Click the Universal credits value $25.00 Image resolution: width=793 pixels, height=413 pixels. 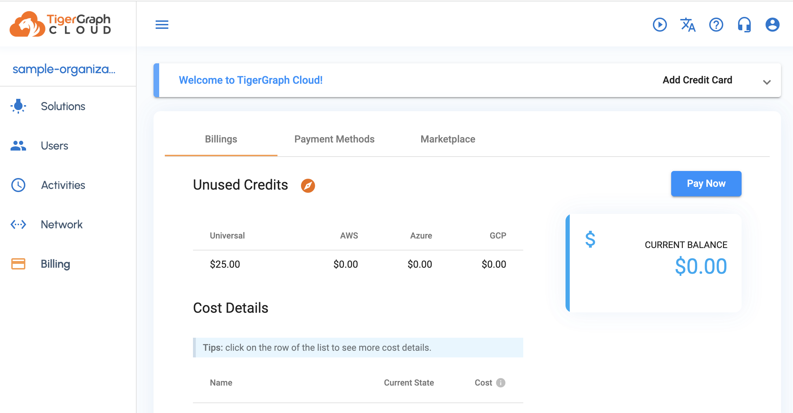click(225, 264)
